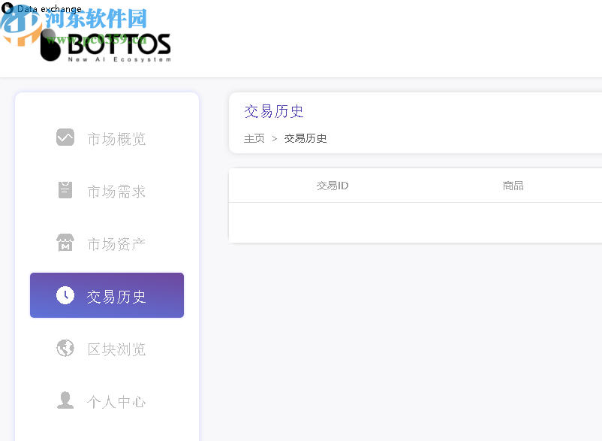Screen dimensions: 602x441
Task: Select the globe icon for 区块浏览
Action: [x=65, y=348]
